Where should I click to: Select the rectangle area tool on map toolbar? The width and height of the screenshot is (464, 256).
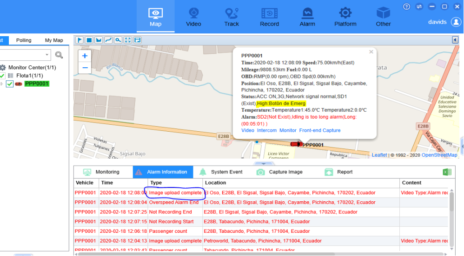[x=89, y=40]
